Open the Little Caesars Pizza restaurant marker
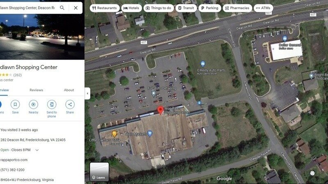 click(114, 134)
